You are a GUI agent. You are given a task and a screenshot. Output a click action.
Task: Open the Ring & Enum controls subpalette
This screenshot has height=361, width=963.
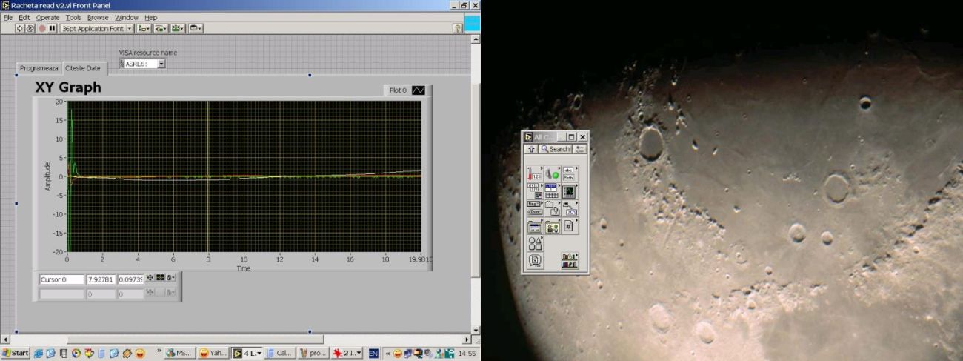pos(535,208)
